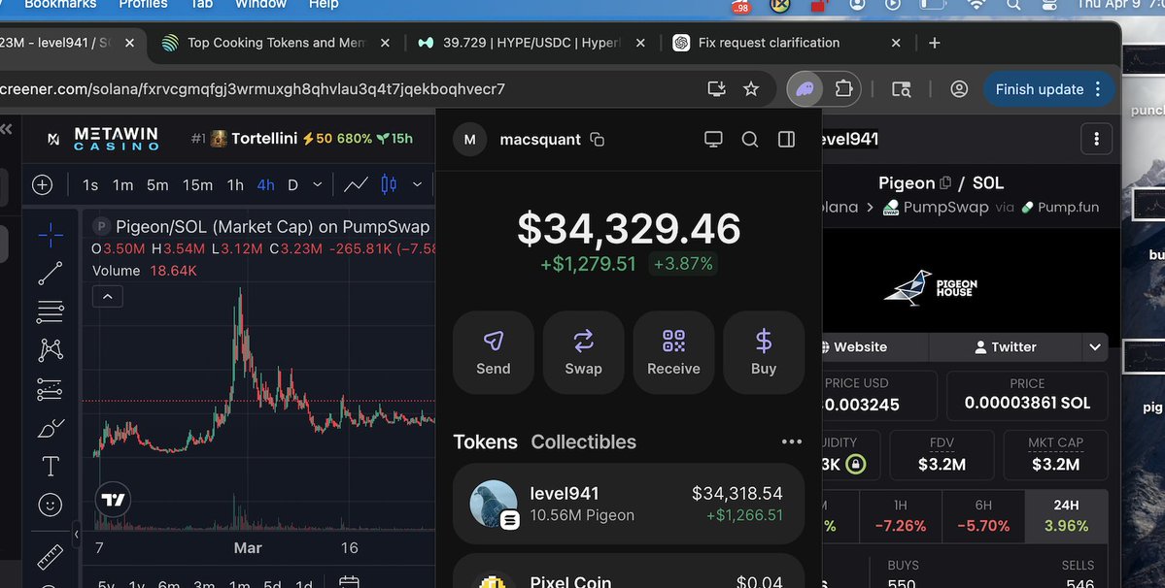Open the tab search toolbar icon
Image resolution: width=1165 pixels, height=588 pixels.
902,89
